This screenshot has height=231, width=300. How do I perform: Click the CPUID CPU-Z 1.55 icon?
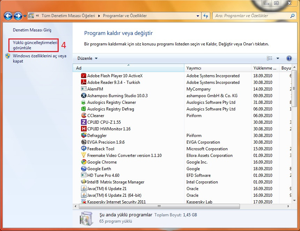pyautogui.click(x=83, y=122)
